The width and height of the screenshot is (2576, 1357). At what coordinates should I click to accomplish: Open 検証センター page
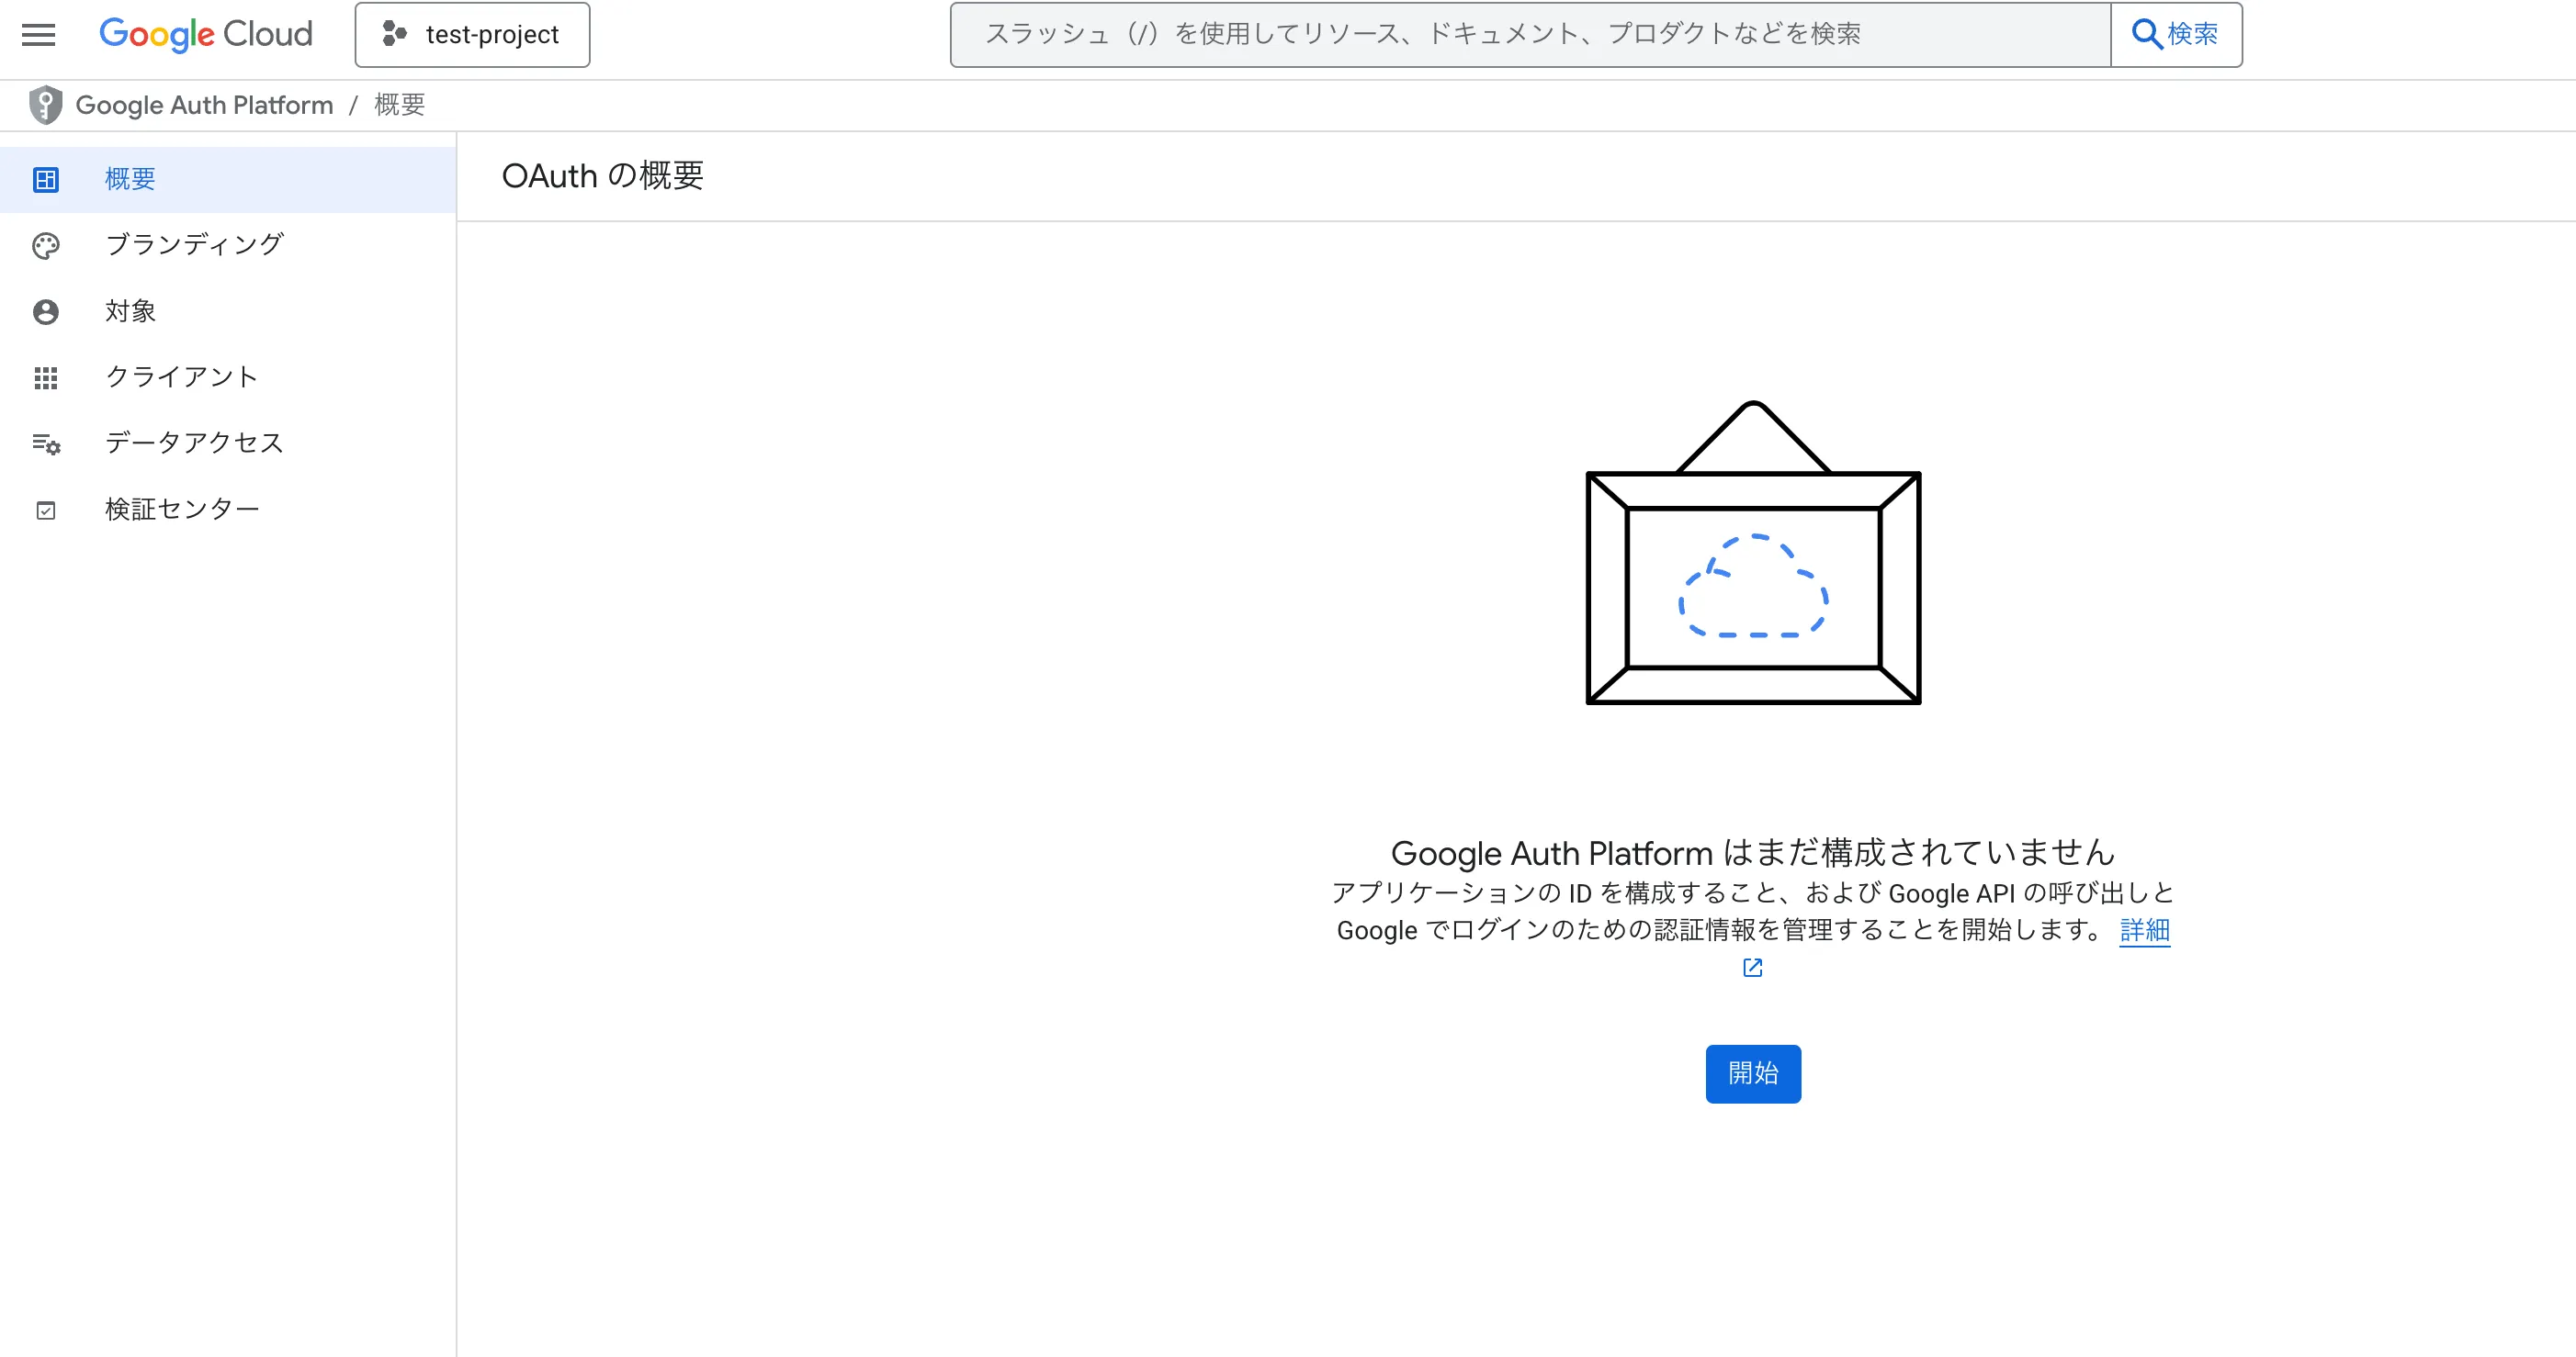point(182,510)
